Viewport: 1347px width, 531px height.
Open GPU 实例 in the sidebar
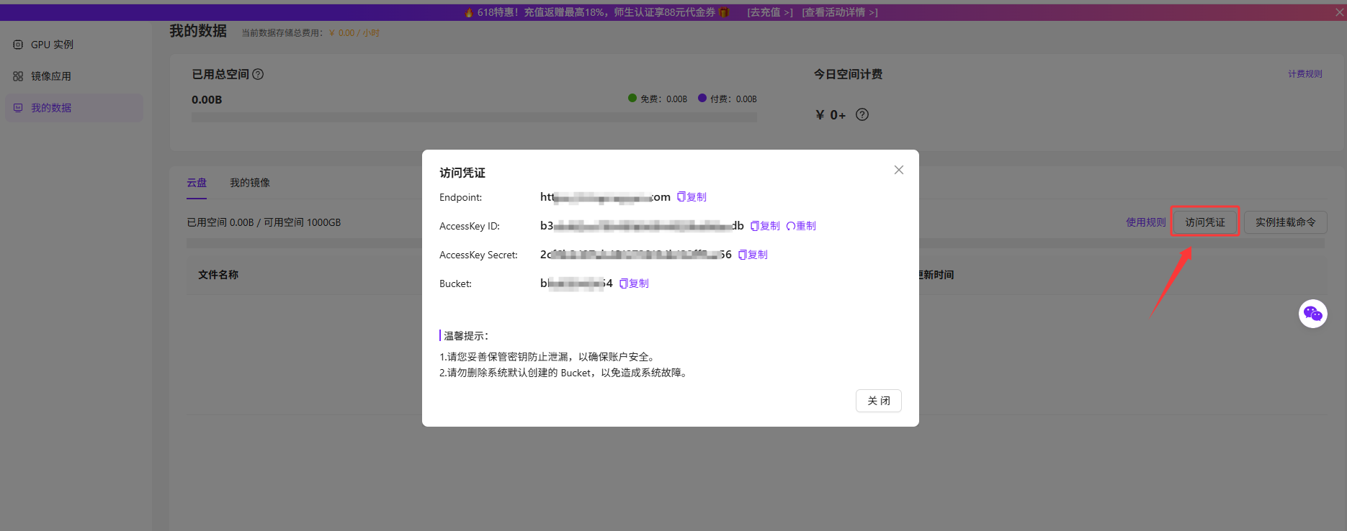(74, 45)
